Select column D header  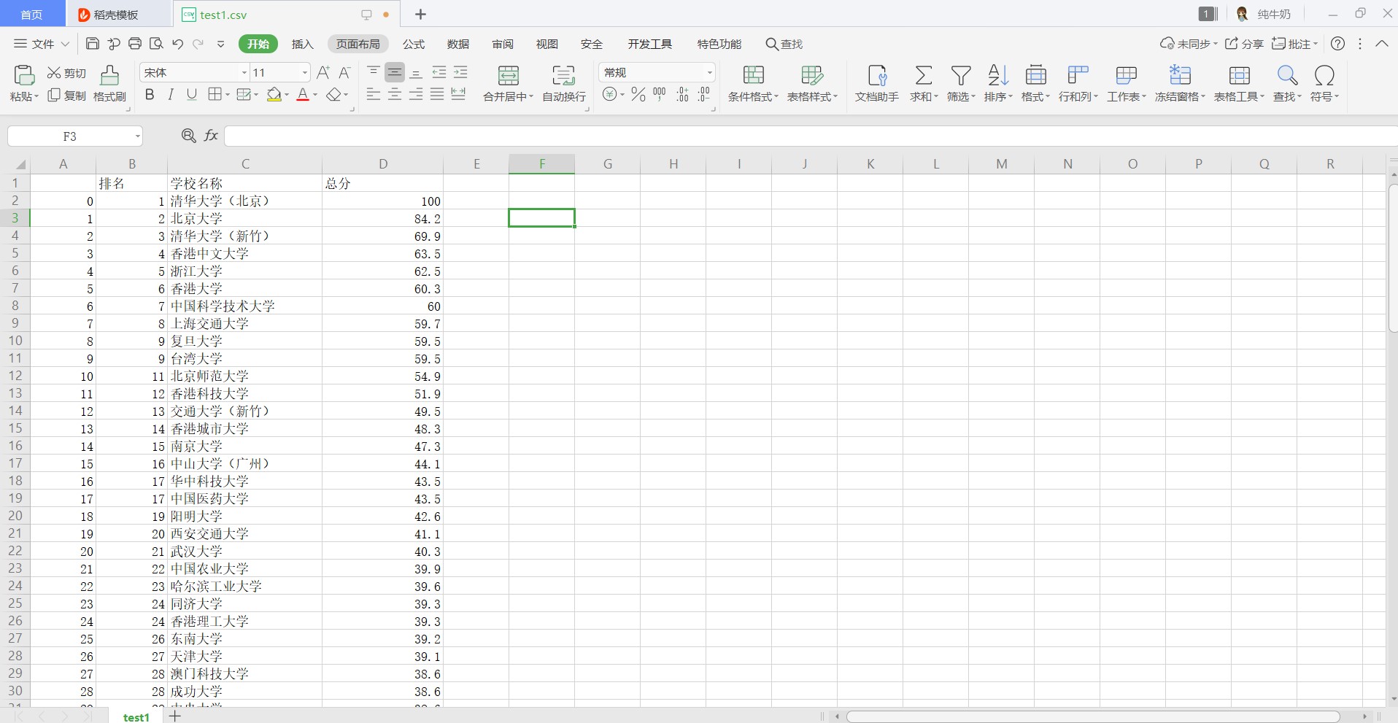coord(383,164)
